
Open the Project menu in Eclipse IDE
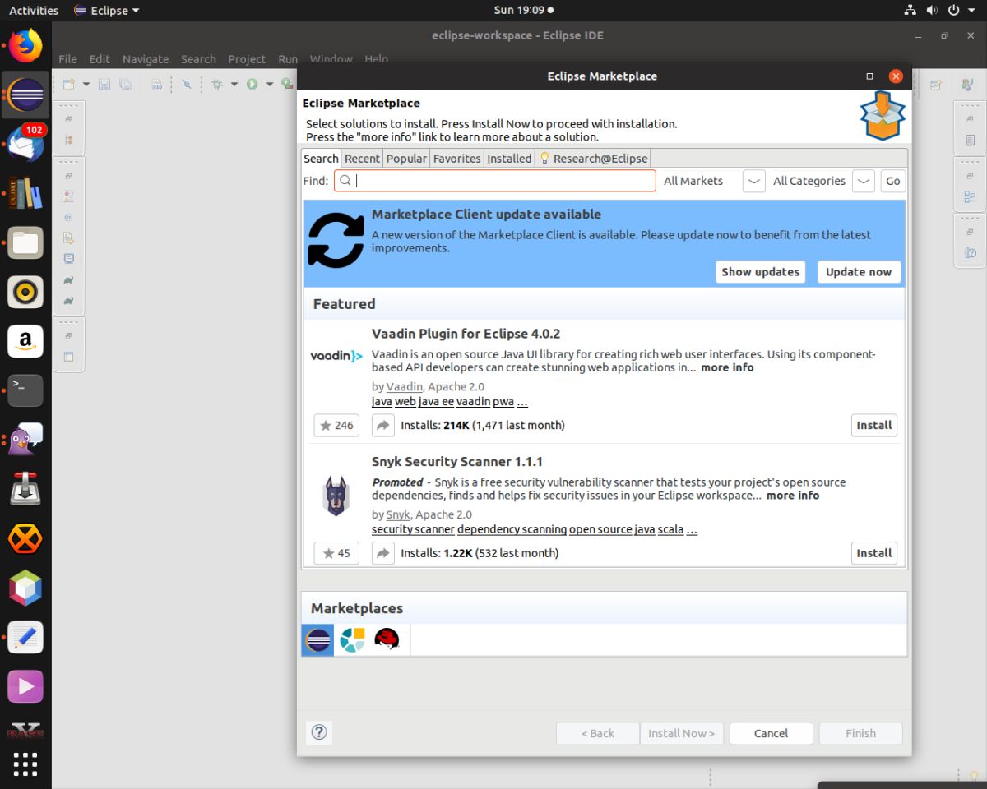click(247, 59)
